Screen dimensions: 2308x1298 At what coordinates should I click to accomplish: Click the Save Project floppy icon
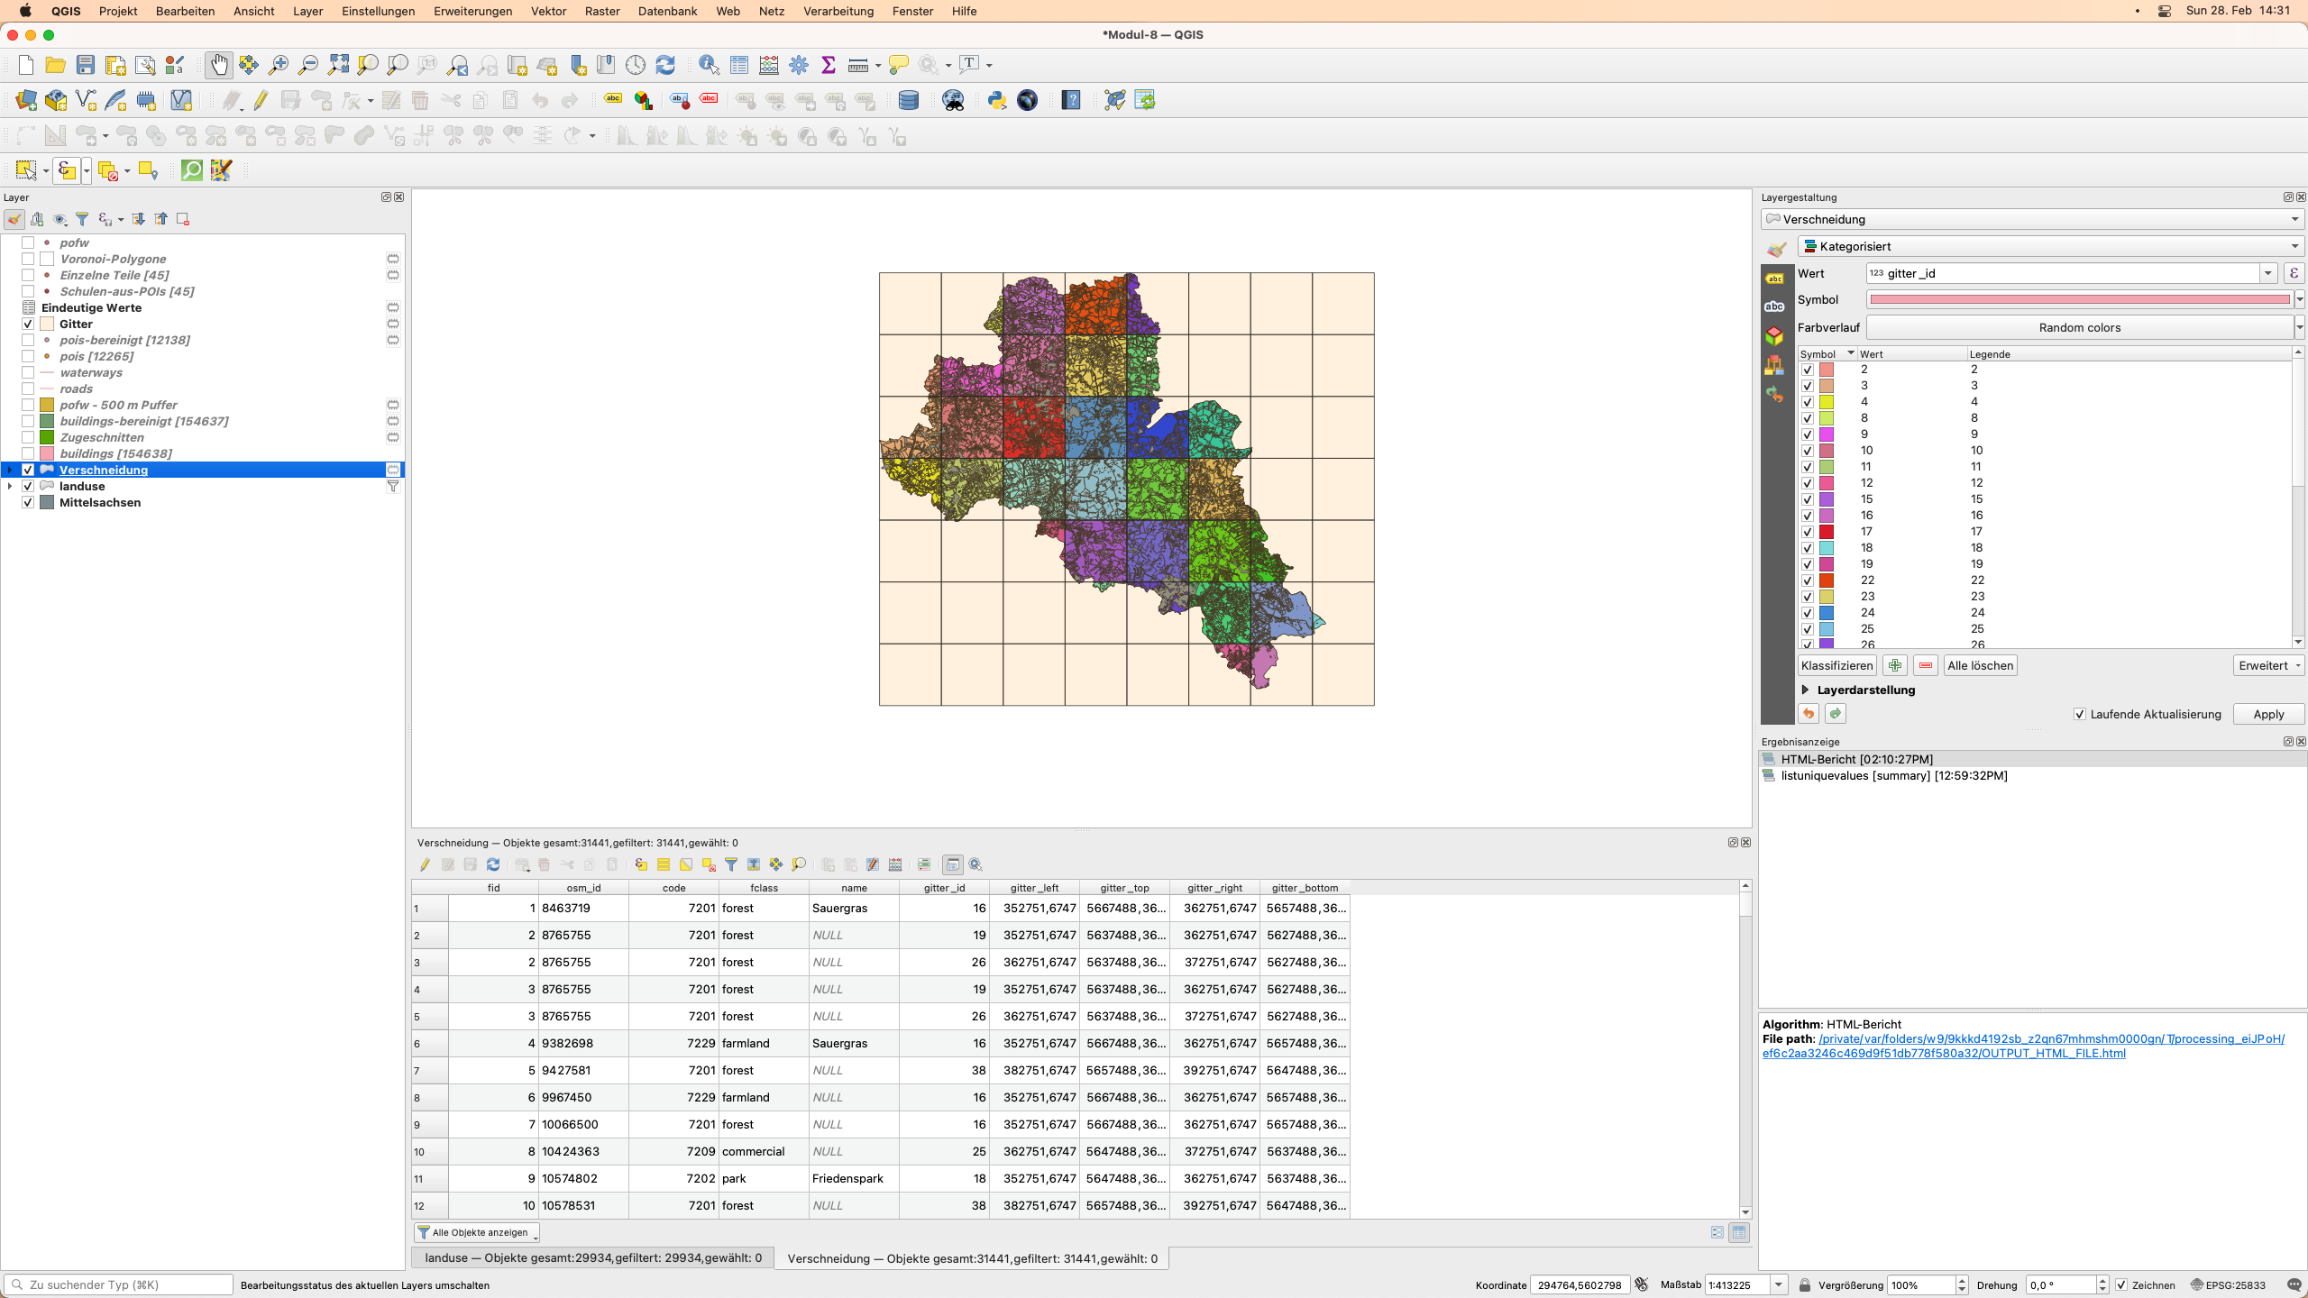pos(86,65)
